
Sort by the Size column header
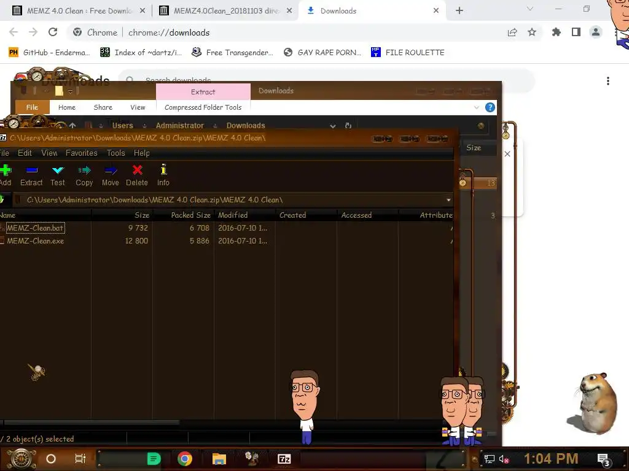coord(122,215)
